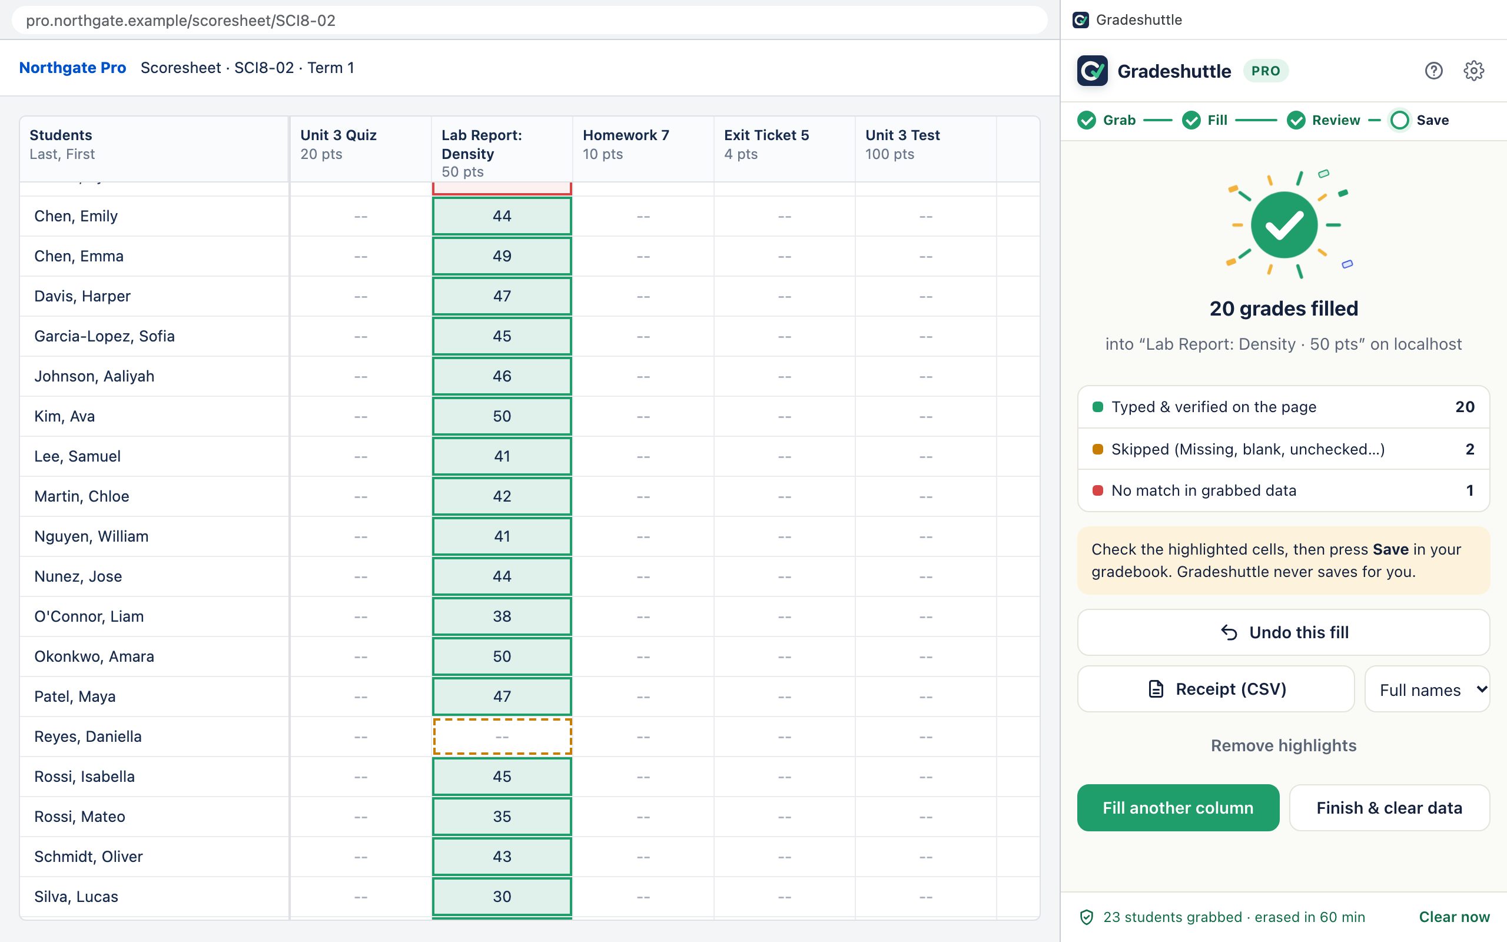This screenshot has height=942, width=1507.
Task: Select the Exit Ticket 5 column header
Action: pyautogui.click(x=785, y=149)
